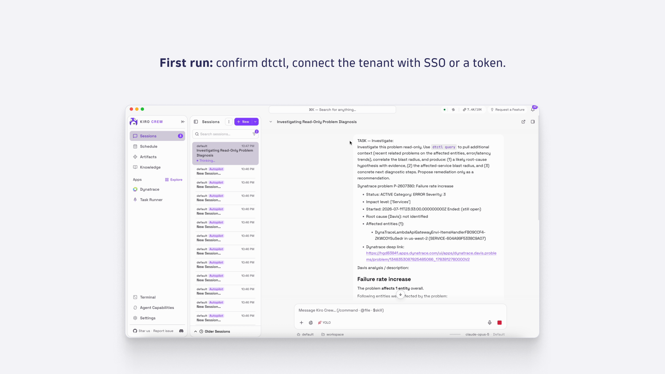Open the Dynatrace problem deep link
This screenshot has height=374, width=665.
coord(431,256)
